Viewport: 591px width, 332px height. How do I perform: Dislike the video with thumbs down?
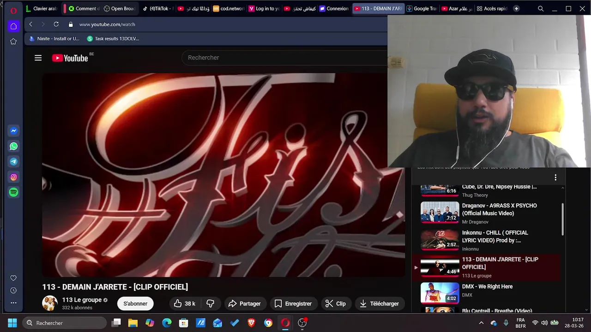[x=210, y=303]
